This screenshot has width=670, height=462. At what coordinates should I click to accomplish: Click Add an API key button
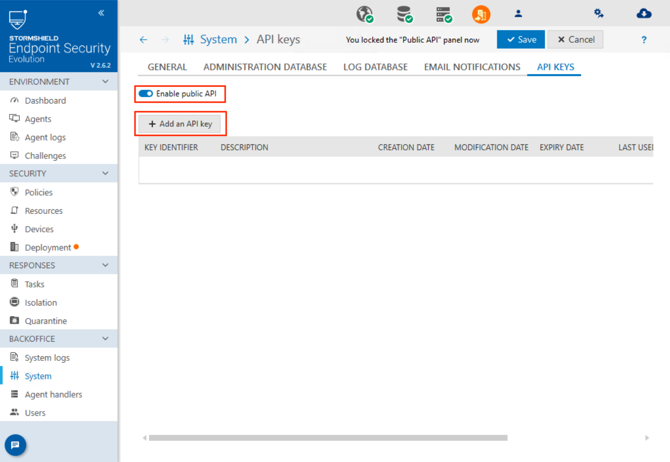180,124
